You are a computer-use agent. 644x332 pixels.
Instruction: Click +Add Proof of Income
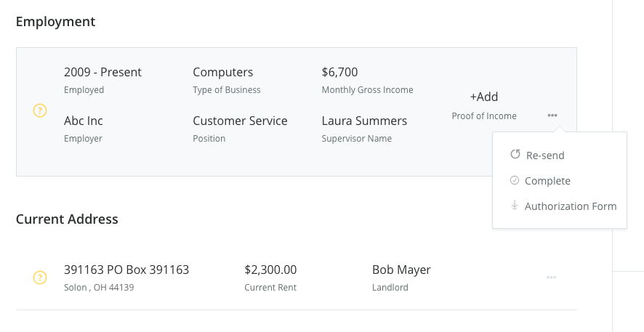coord(484,97)
